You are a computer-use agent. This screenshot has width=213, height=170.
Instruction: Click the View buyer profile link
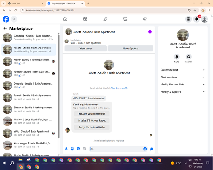click(x=119, y=88)
